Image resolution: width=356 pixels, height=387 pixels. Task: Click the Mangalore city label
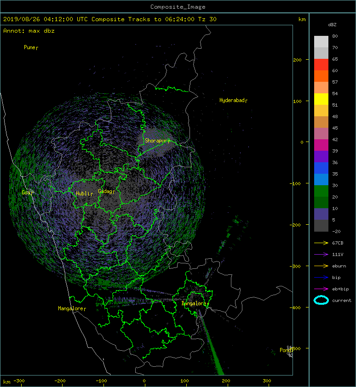point(72,308)
